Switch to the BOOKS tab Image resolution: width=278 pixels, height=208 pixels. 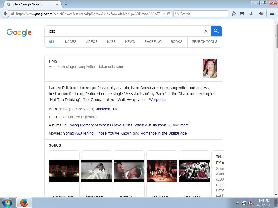click(176, 42)
